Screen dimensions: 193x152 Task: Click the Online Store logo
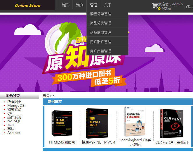click(28, 6)
